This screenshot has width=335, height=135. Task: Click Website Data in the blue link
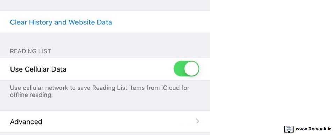(90, 22)
